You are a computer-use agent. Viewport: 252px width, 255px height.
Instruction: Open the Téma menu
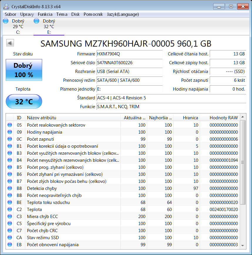coord(63,14)
